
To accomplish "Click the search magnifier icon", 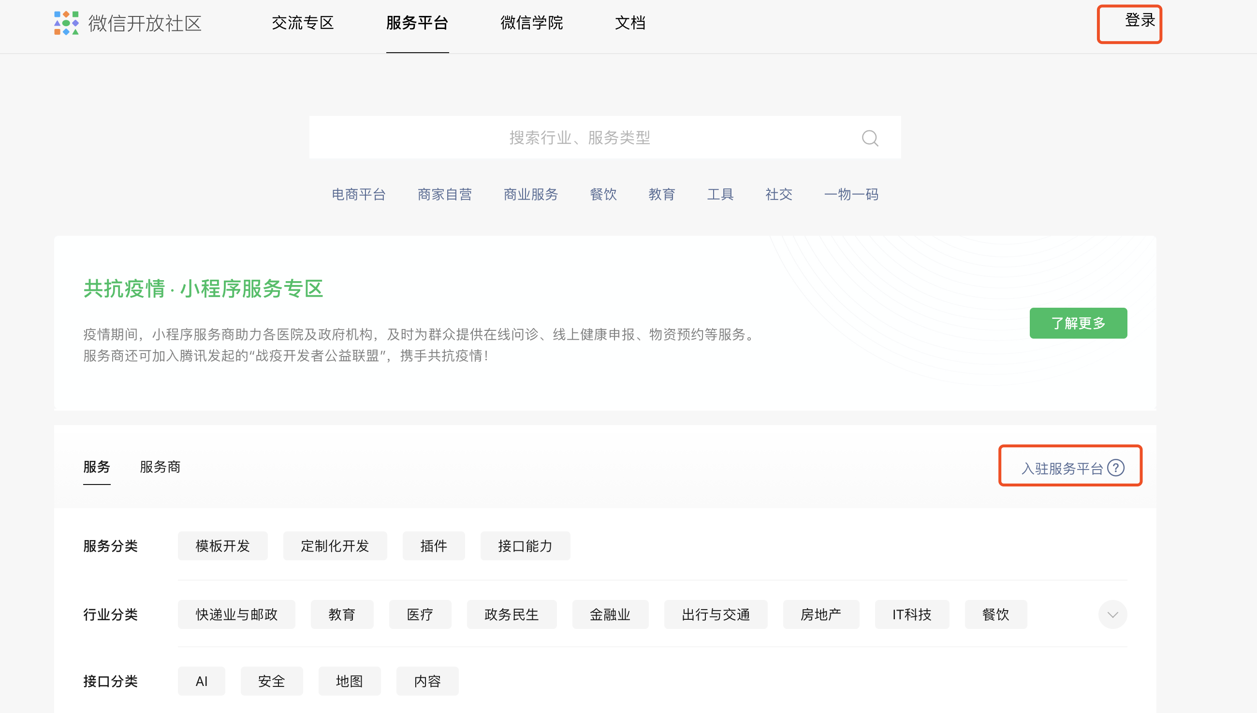I will [870, 138].
